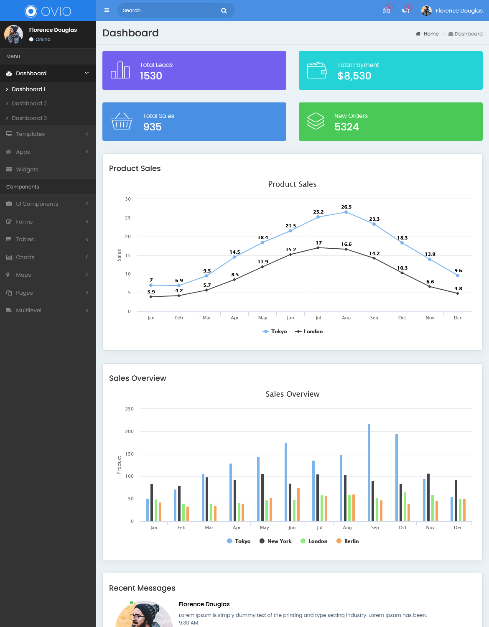
Task: Click the Total Payment $8,530 card
Action: [391, 70]
